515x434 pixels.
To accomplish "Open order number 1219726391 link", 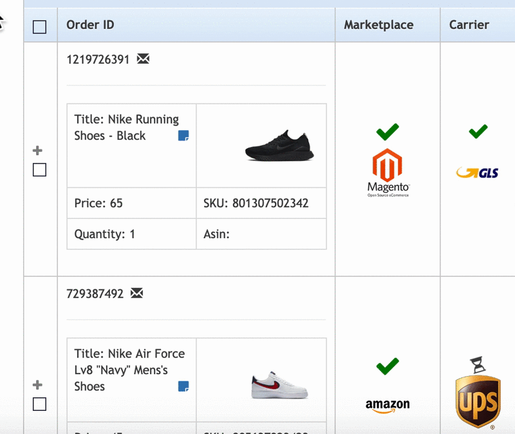I will [98, 59].
